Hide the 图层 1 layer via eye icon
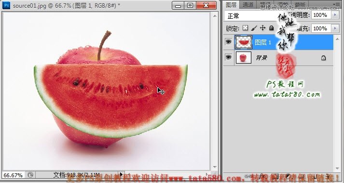Image resolution: width=344 pixels, height=183 pixels. [x=228, y=41]
